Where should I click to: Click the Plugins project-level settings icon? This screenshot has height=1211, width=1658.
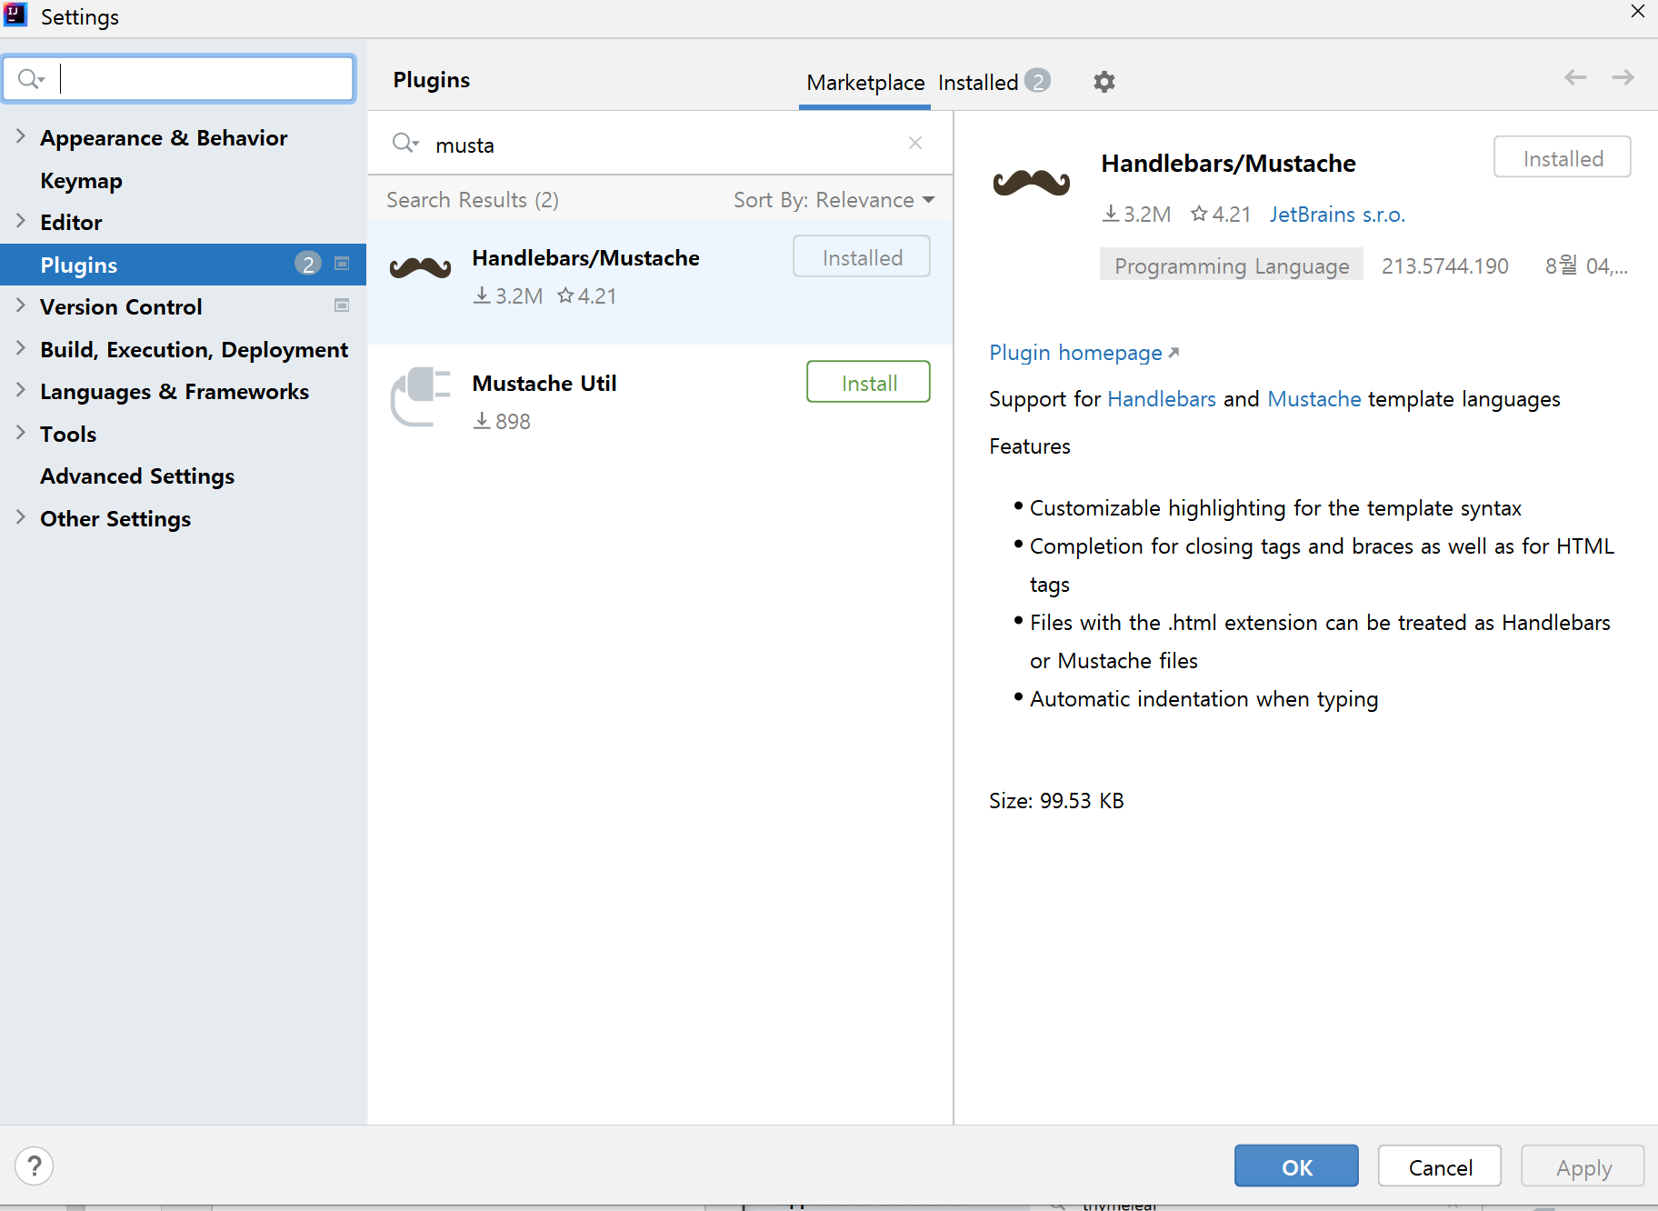(342, 264)
